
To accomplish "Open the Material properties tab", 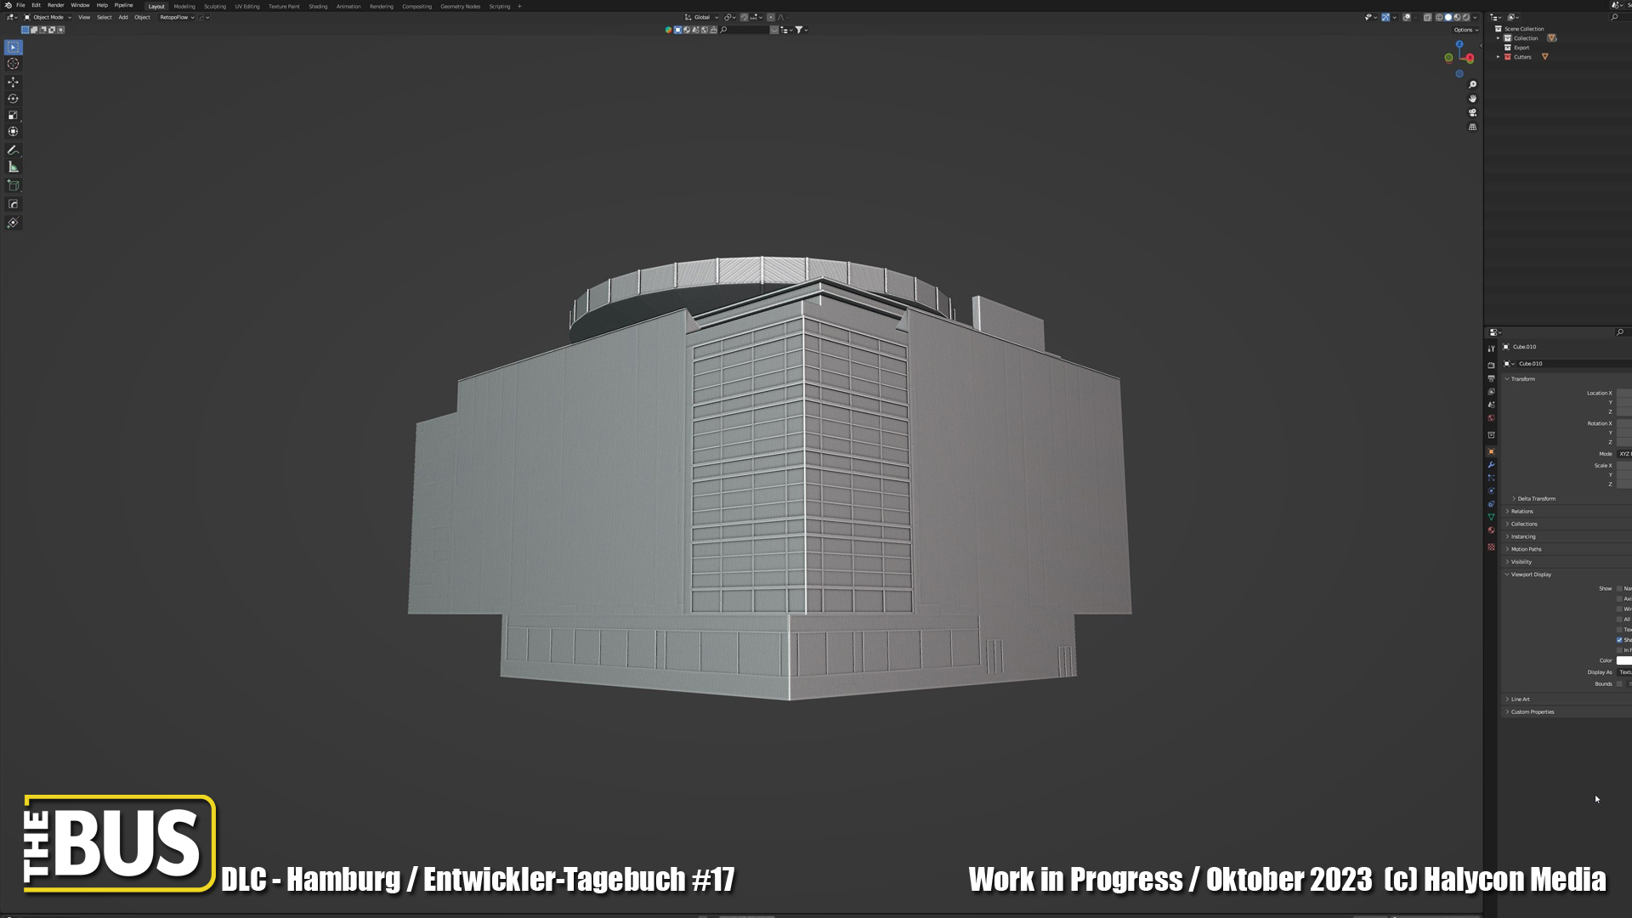I will point(1491,530).
